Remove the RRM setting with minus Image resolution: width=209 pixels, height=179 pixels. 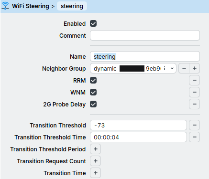[194, 80]
